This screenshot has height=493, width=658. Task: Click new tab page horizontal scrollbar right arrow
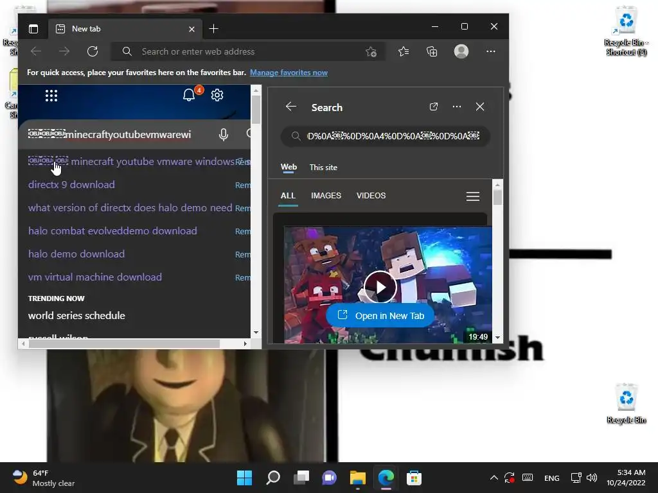click(245, 344)
